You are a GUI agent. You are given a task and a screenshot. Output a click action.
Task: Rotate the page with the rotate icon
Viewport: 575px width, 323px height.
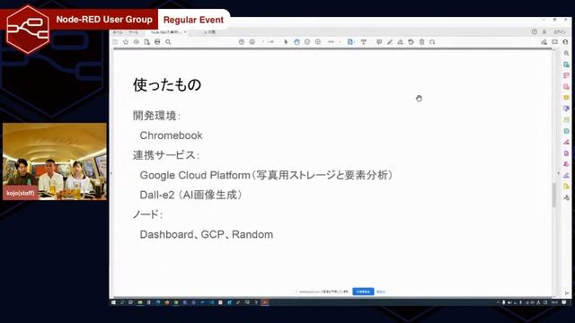point(432,42)
